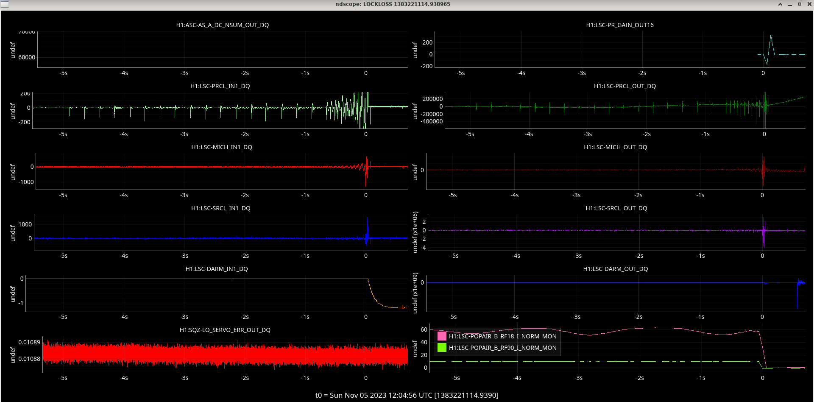
Task: Click the H1:LSC-PR_GAIN_OUT16 plot title
Action: tap(620, 25)
